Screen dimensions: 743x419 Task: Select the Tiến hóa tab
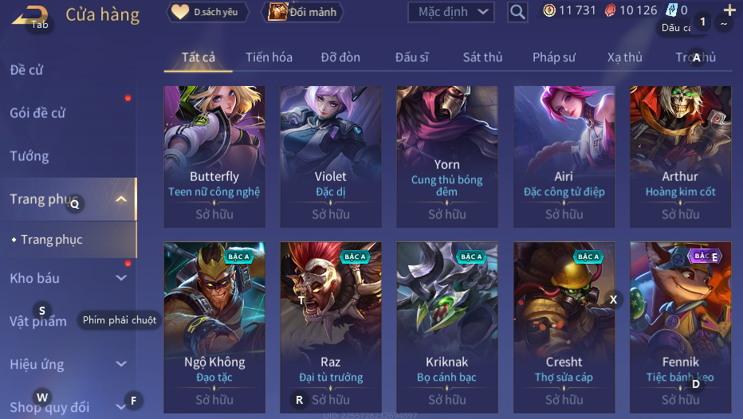click(x=269, y=57)
